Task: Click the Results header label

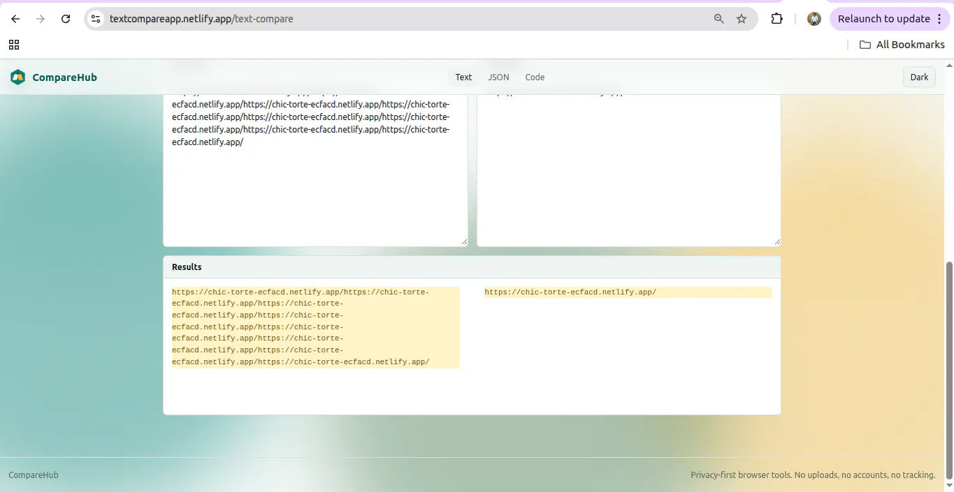Action: tap(187, 267)
